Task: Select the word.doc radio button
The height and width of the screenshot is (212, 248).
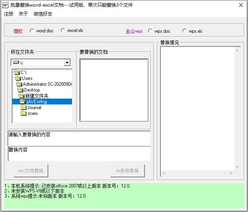Action: [x=32, y=31]
